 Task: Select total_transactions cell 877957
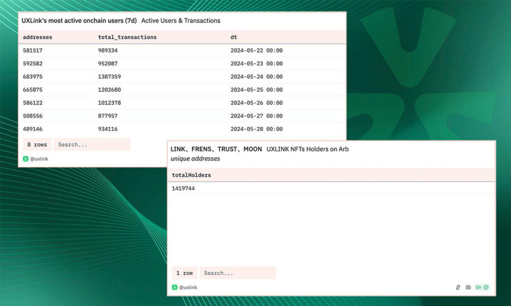point(108,116)
